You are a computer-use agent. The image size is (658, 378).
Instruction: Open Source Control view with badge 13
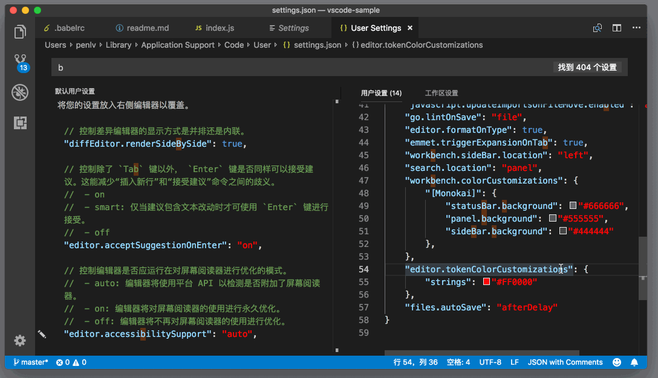point(20,63)
